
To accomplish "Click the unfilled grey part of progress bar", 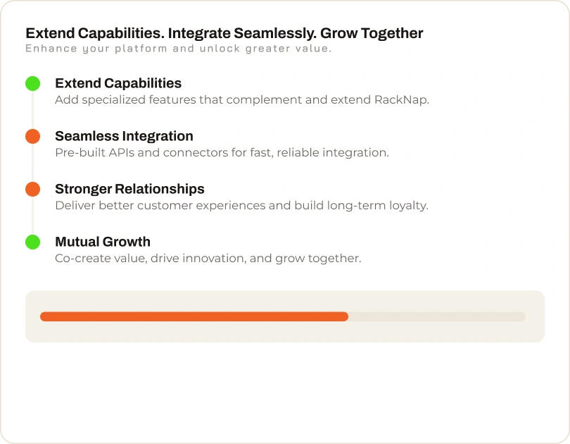I will point(437,316).
